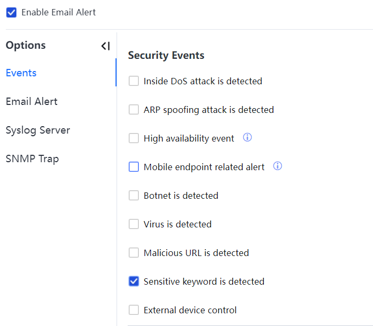
Task: Switch to Syslog Server settings
Action: pyautogui.click(x=38, y=130)
